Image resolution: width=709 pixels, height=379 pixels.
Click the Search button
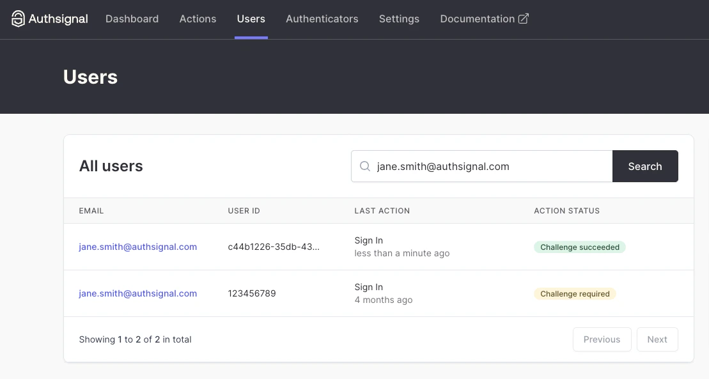click(x=644, y=166)
